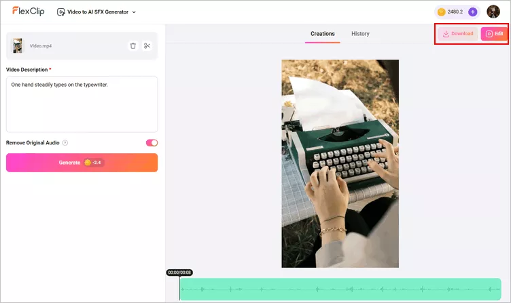Switch to the Creations tab
Screen dimensions: 511x303
pos(322,34)
